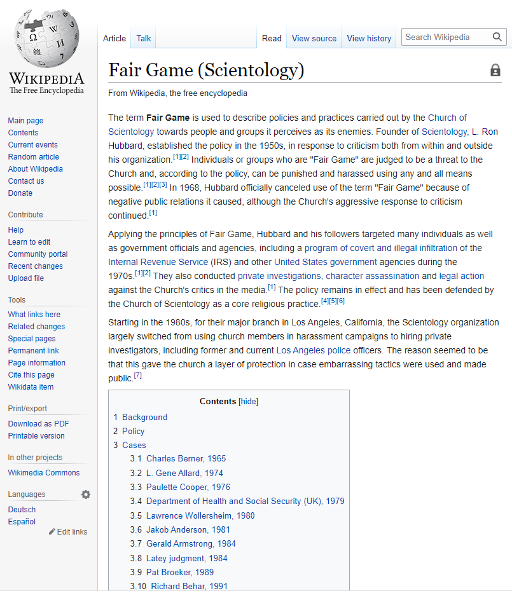Select the View source tab

(x=314, y=38)
